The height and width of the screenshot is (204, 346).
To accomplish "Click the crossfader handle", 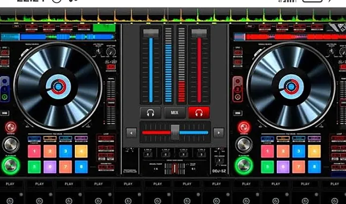I will [175, 132].
